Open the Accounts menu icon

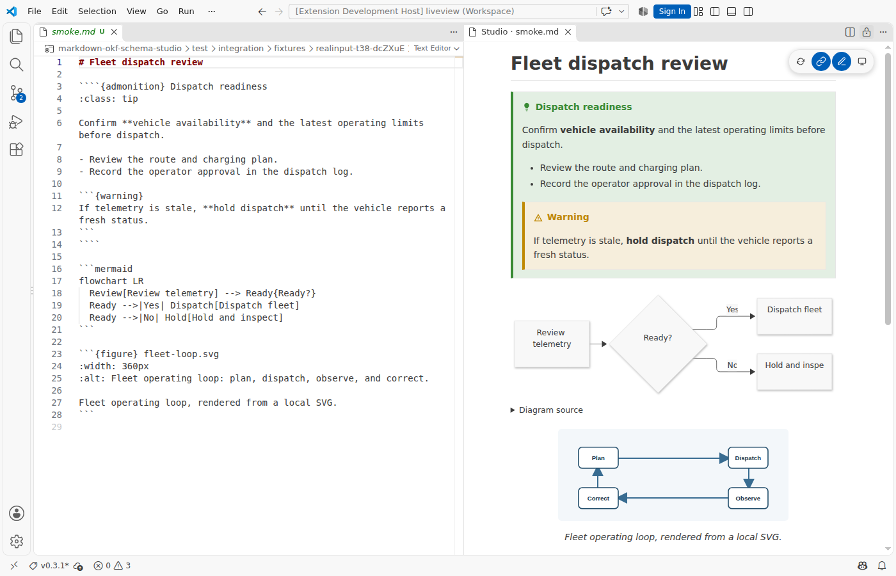(17, 513)
